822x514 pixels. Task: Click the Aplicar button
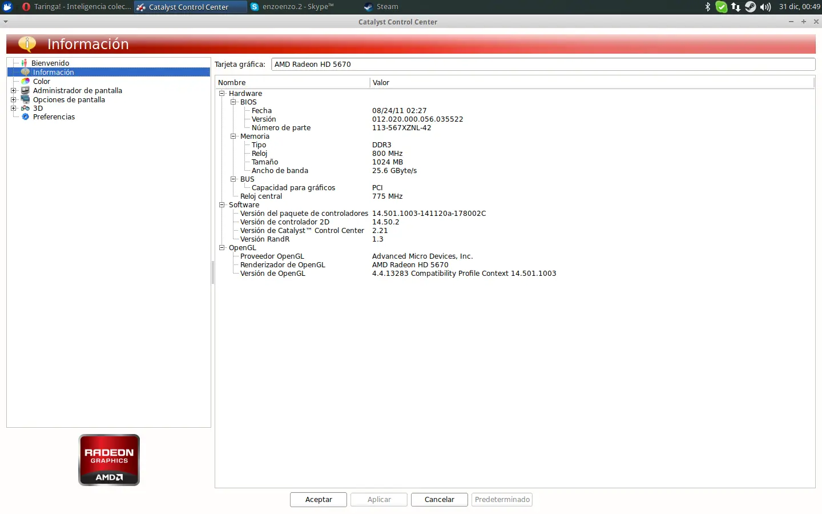point(379,500)
